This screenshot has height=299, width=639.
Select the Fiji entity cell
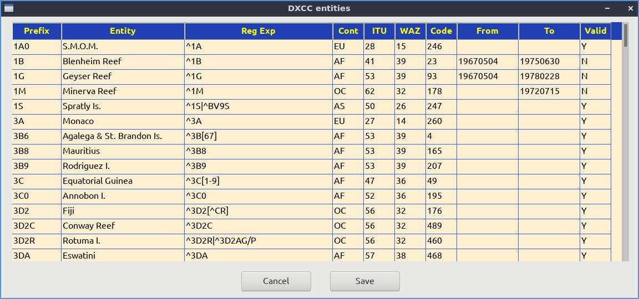(x=123, y=211)
